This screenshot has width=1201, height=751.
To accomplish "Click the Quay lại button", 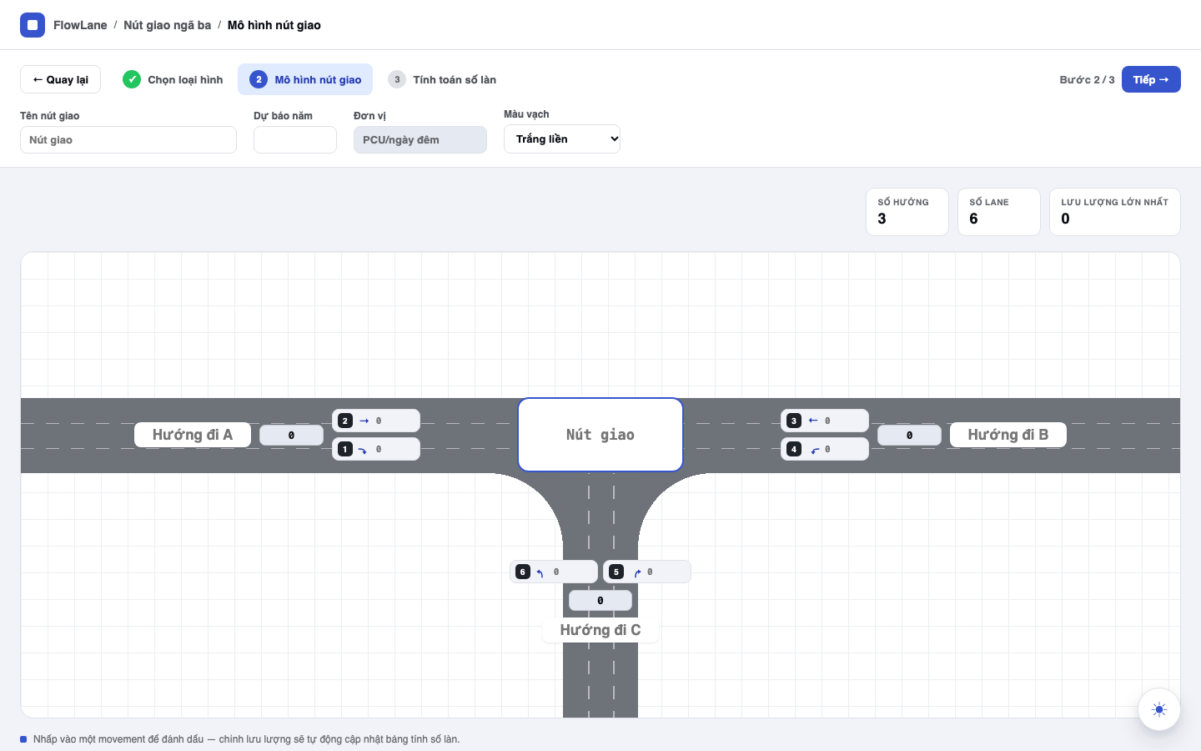I will click(60, 79).
